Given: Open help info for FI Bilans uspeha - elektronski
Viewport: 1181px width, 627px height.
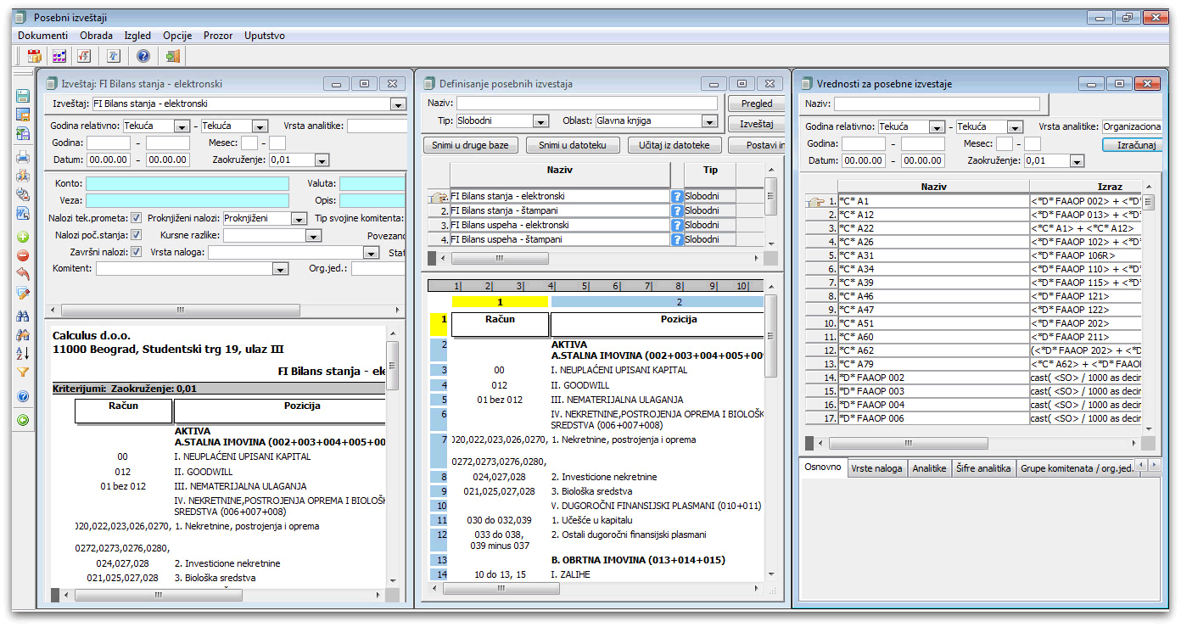Looking at the screenshot, I should 677,225.
